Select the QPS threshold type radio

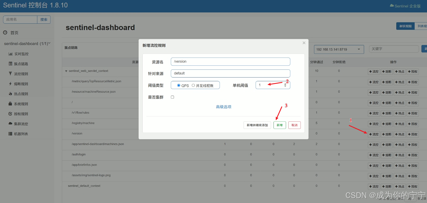[179, 85]
